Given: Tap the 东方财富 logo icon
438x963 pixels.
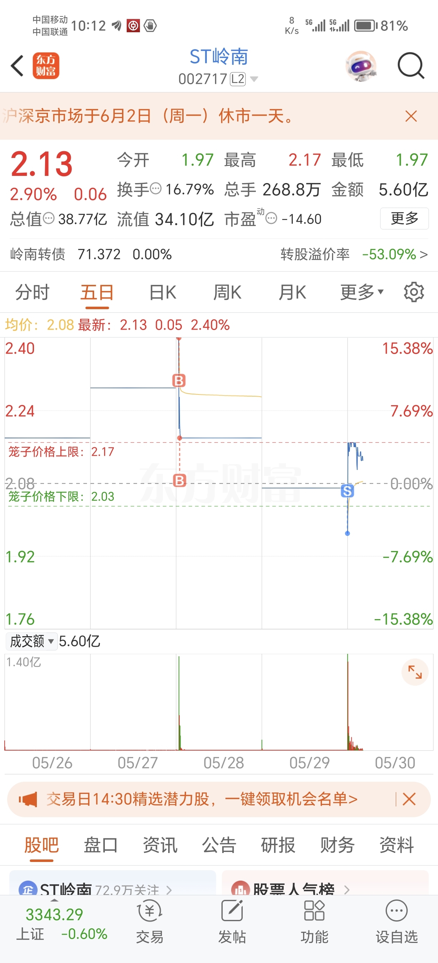Looking at the screenshot, I should coord(46,66).
